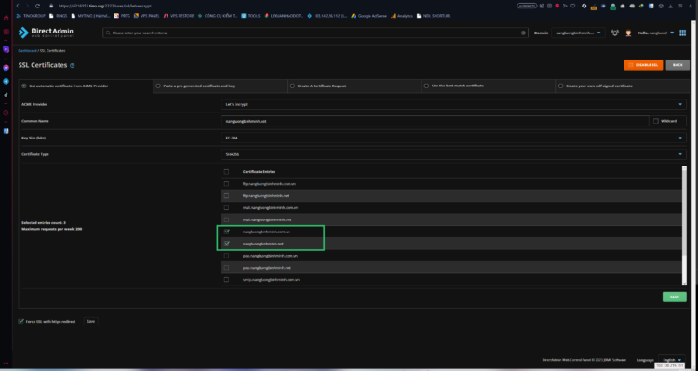The height and width of the screenshot is (371, 698).
Task: Click the notifications bell icon
Action: click(615, 33)
